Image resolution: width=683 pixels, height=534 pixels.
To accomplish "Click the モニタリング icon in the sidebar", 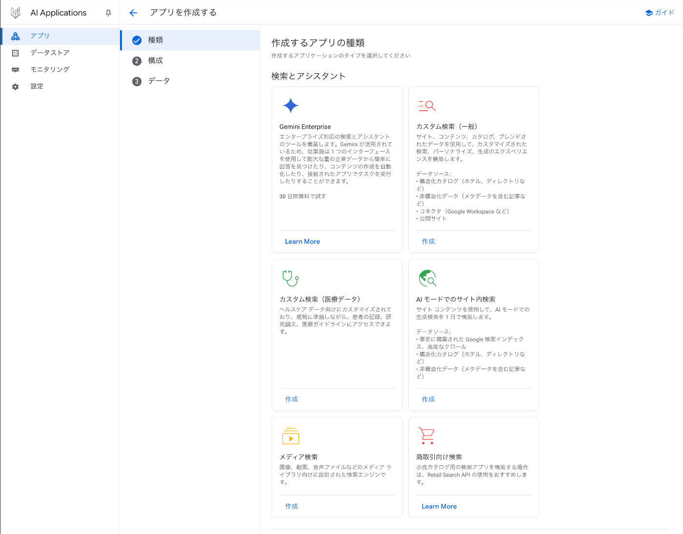I will point(16,70).
